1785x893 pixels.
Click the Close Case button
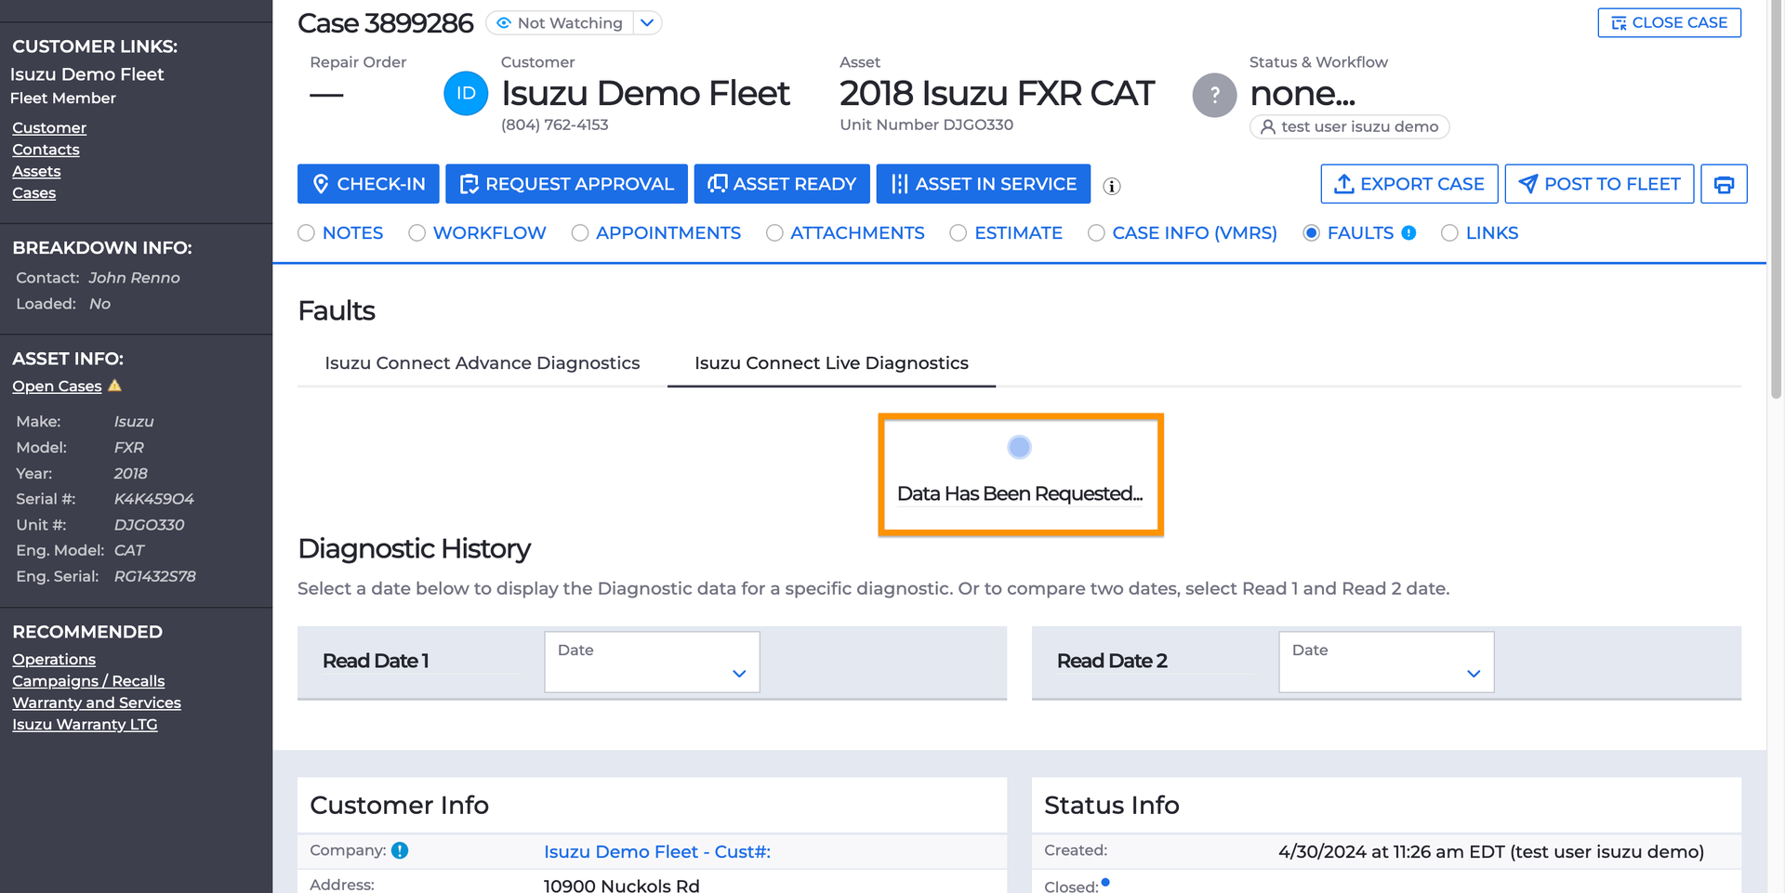click(x=1669, y=22)
